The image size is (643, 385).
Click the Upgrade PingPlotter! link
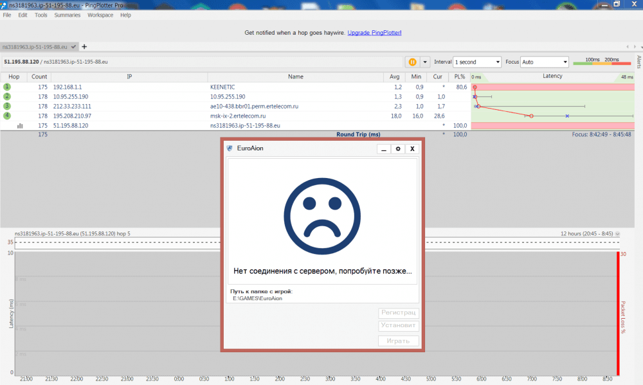374,32
